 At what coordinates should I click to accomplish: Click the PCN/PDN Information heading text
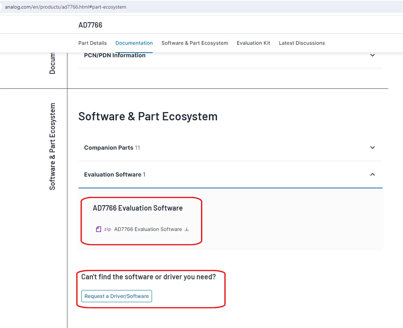click(115, 55)
